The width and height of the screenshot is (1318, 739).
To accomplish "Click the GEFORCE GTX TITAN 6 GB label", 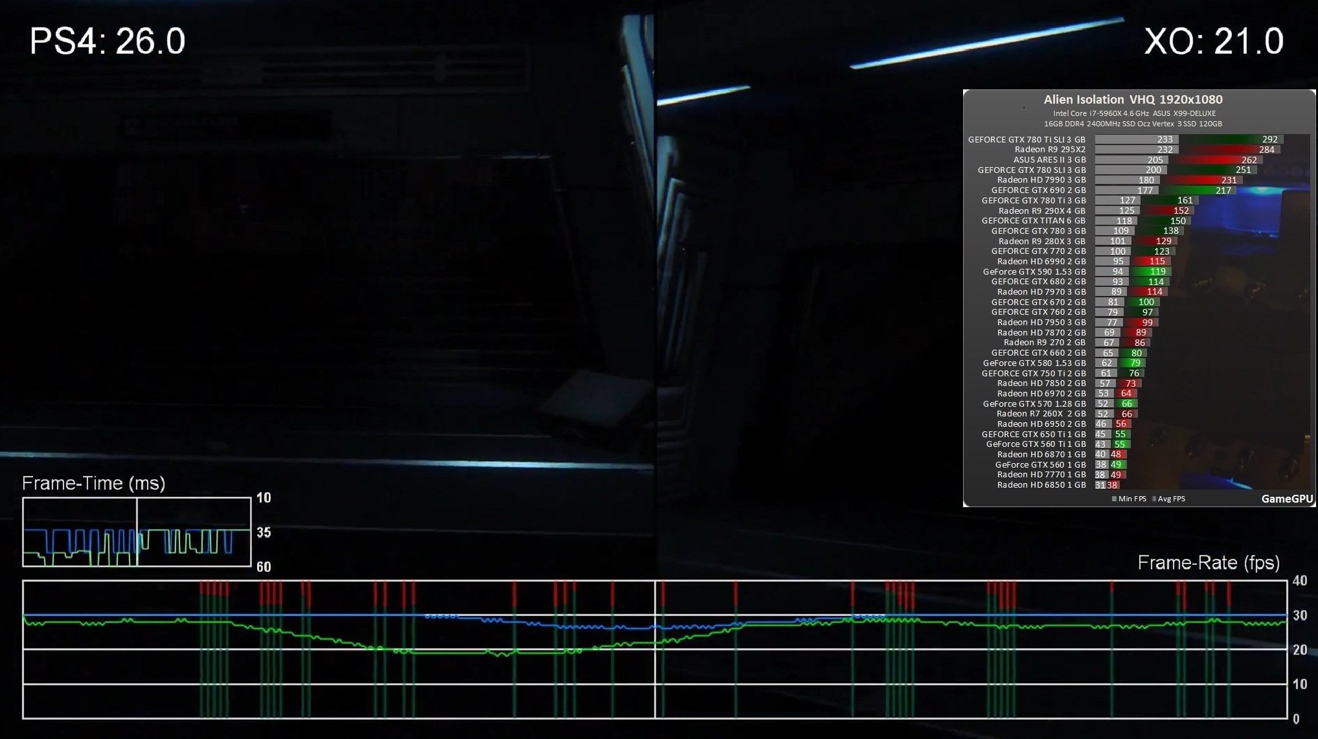I will pos(1034,221).
